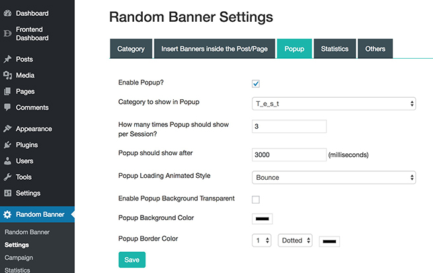Uncheck the Enable Popup checkbox

pos(256,84)
